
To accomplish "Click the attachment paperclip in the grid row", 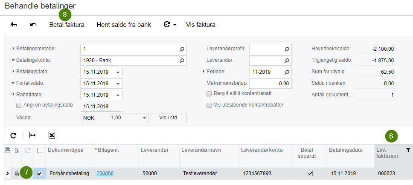I will pyautogui.click(x=17, y=173).
